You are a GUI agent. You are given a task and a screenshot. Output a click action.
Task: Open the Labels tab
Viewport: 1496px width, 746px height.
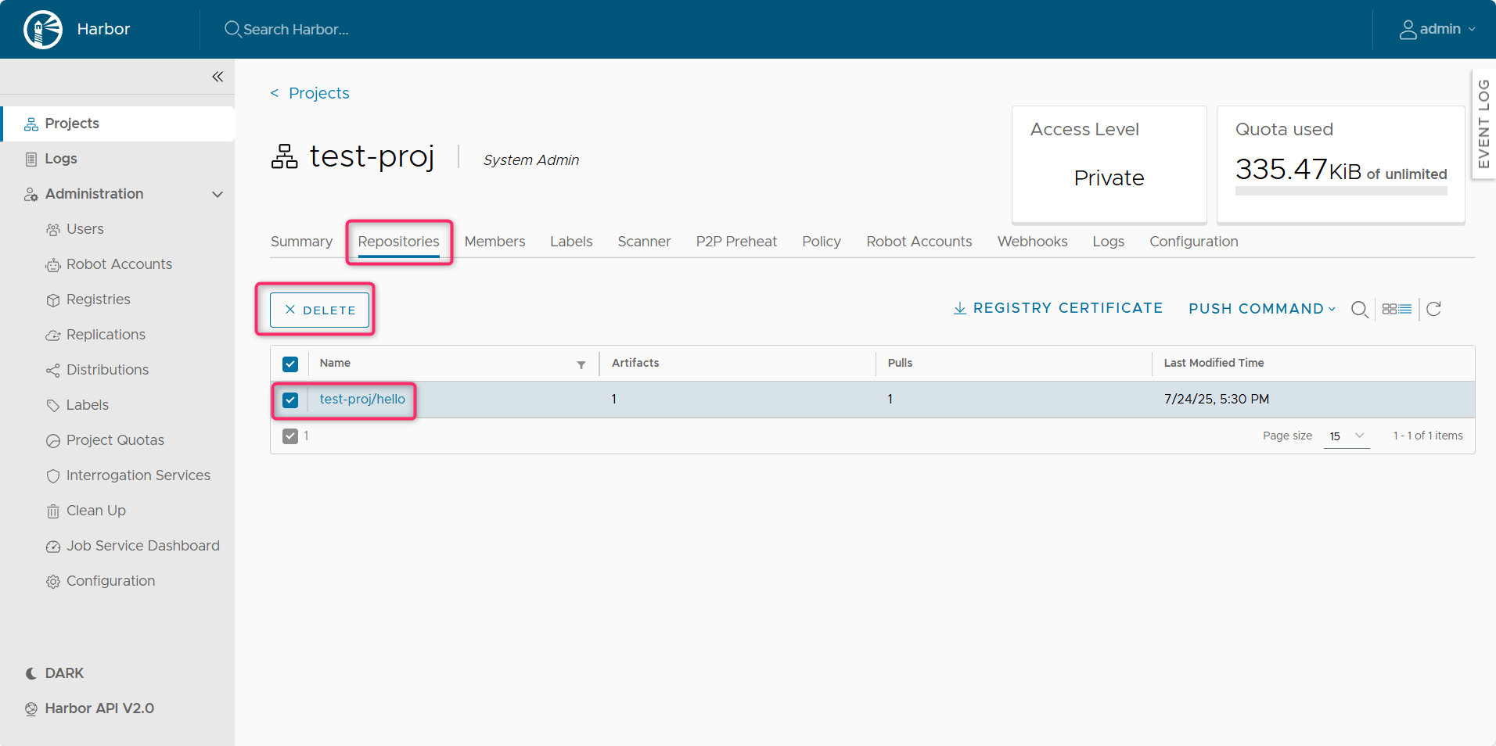pyautogui.click(x=571, y=242)
